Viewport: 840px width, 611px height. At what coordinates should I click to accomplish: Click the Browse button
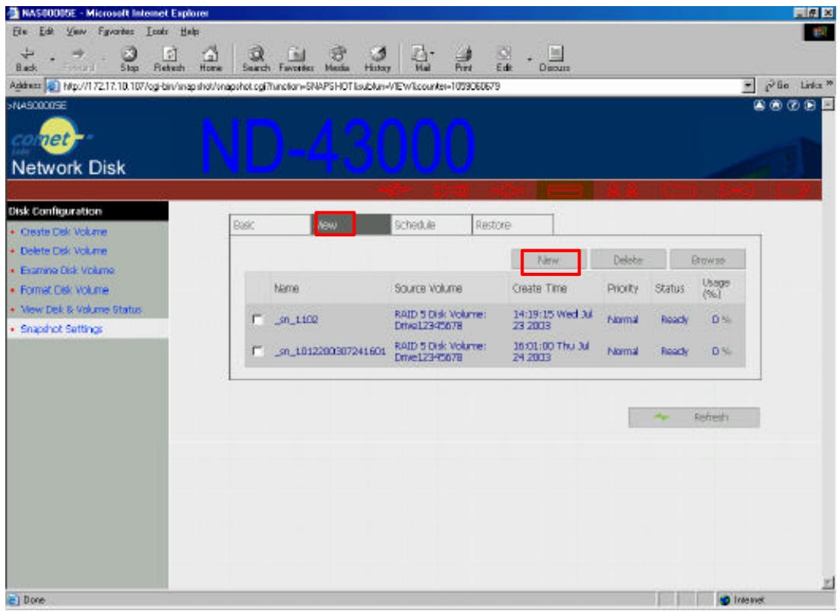tap(708, 260)
